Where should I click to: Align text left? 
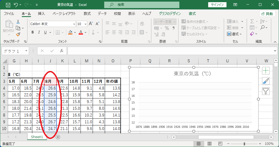pyautogui.click(x=107, y=32)
